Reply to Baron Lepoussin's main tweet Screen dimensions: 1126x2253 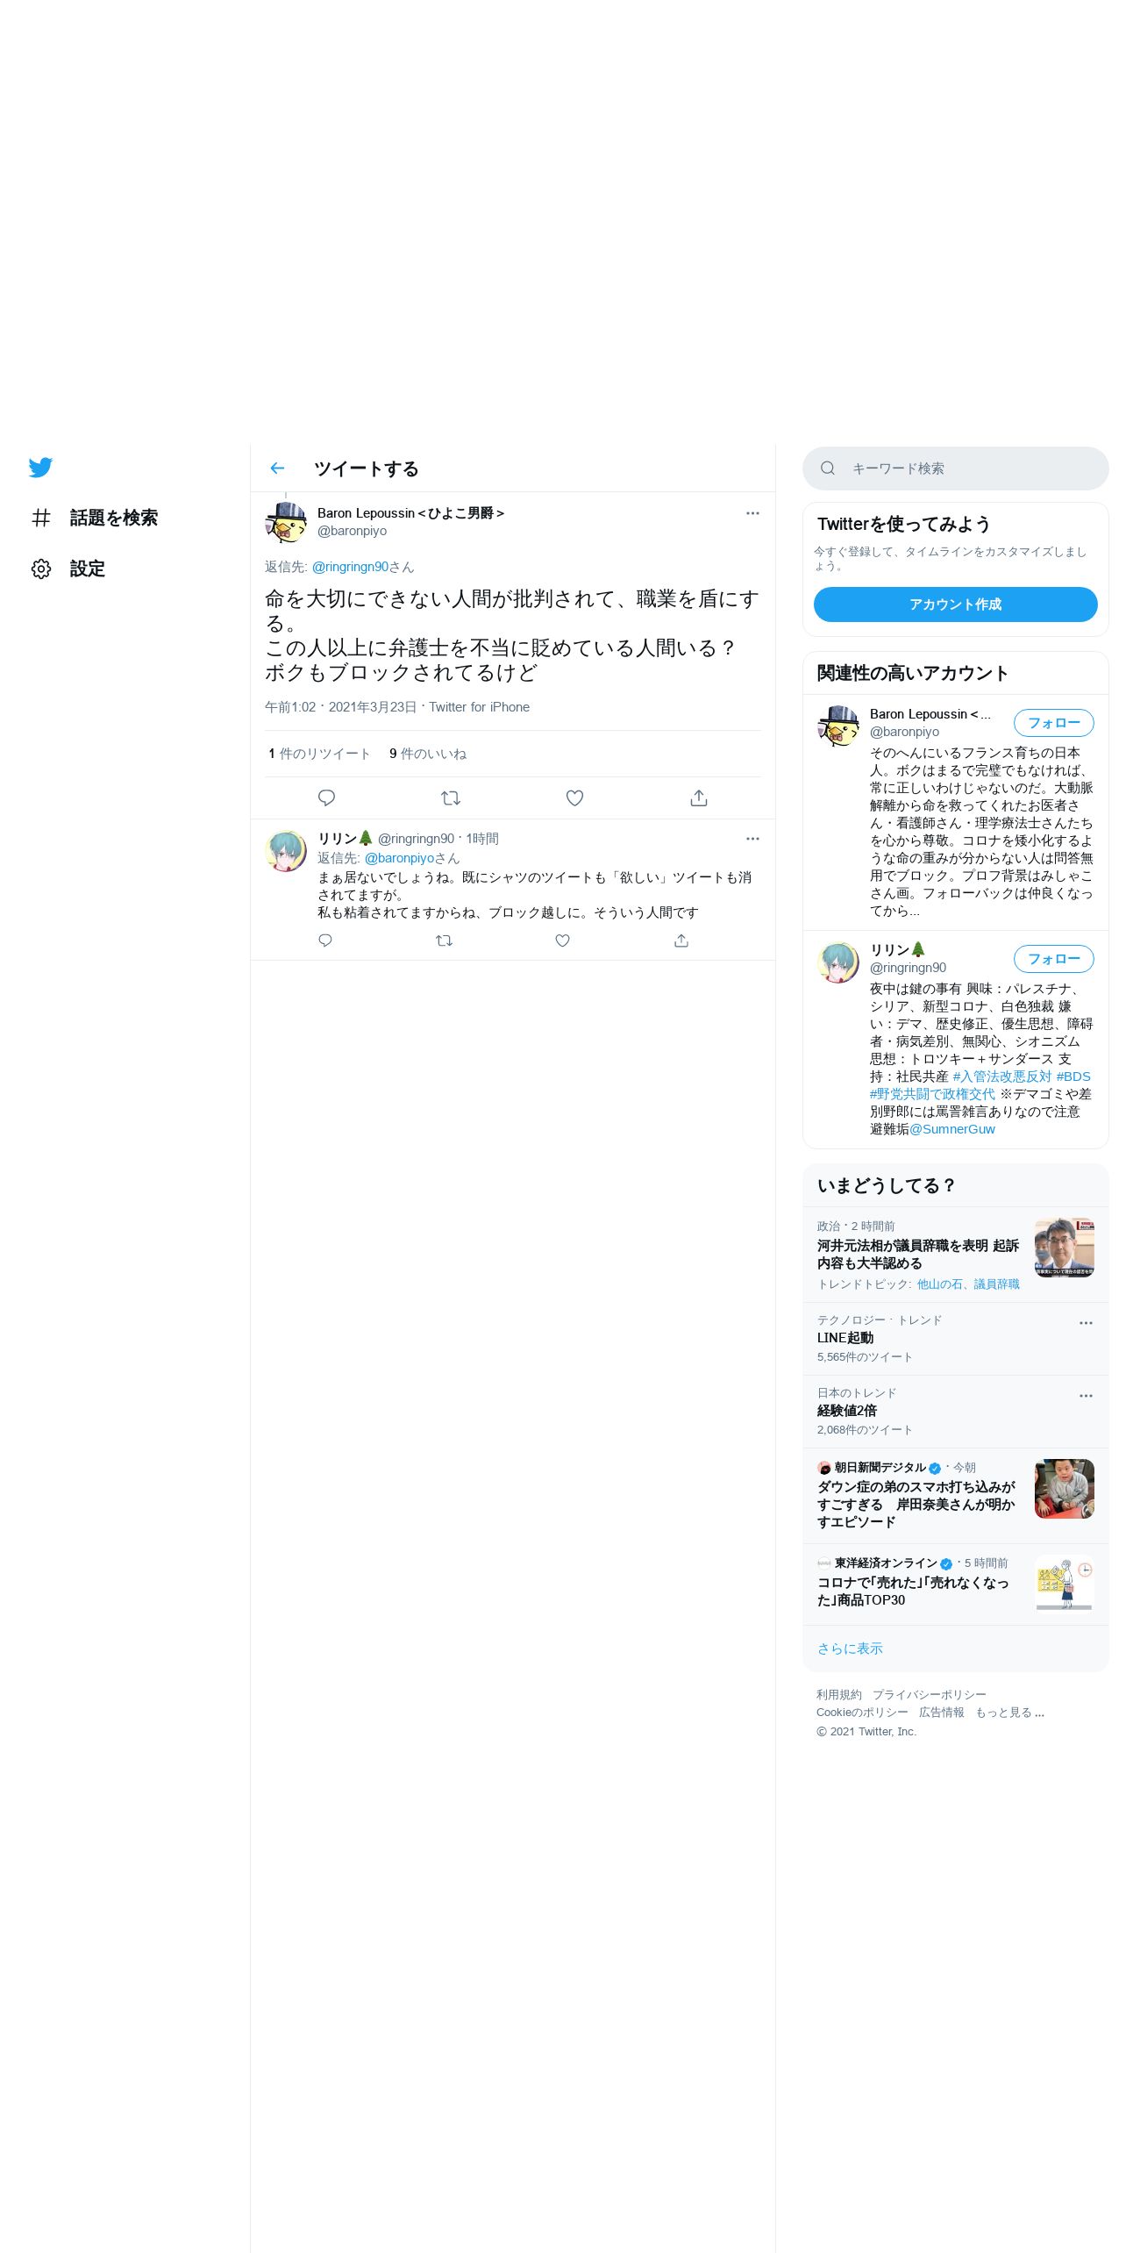[x=326, y=797]
